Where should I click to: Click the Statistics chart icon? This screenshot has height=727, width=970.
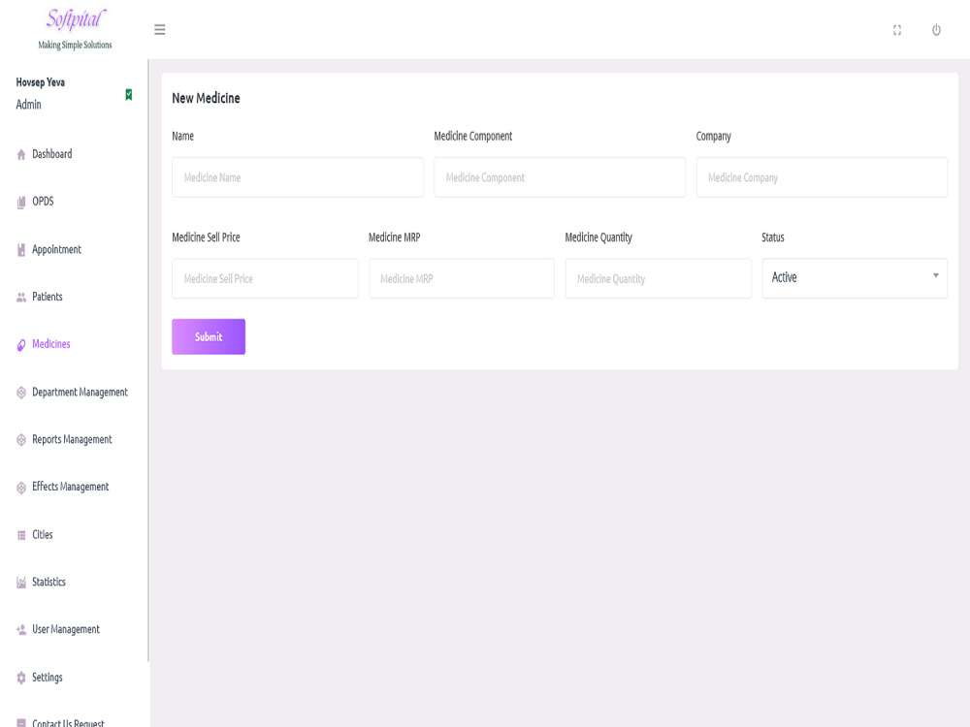tap(21, 583)
